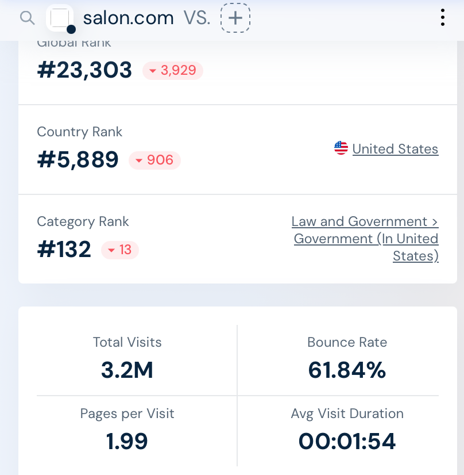464x475 pixels.
Task: Click the Avg Visit Duration 00:01:54 metric
Action: point(347,441)
